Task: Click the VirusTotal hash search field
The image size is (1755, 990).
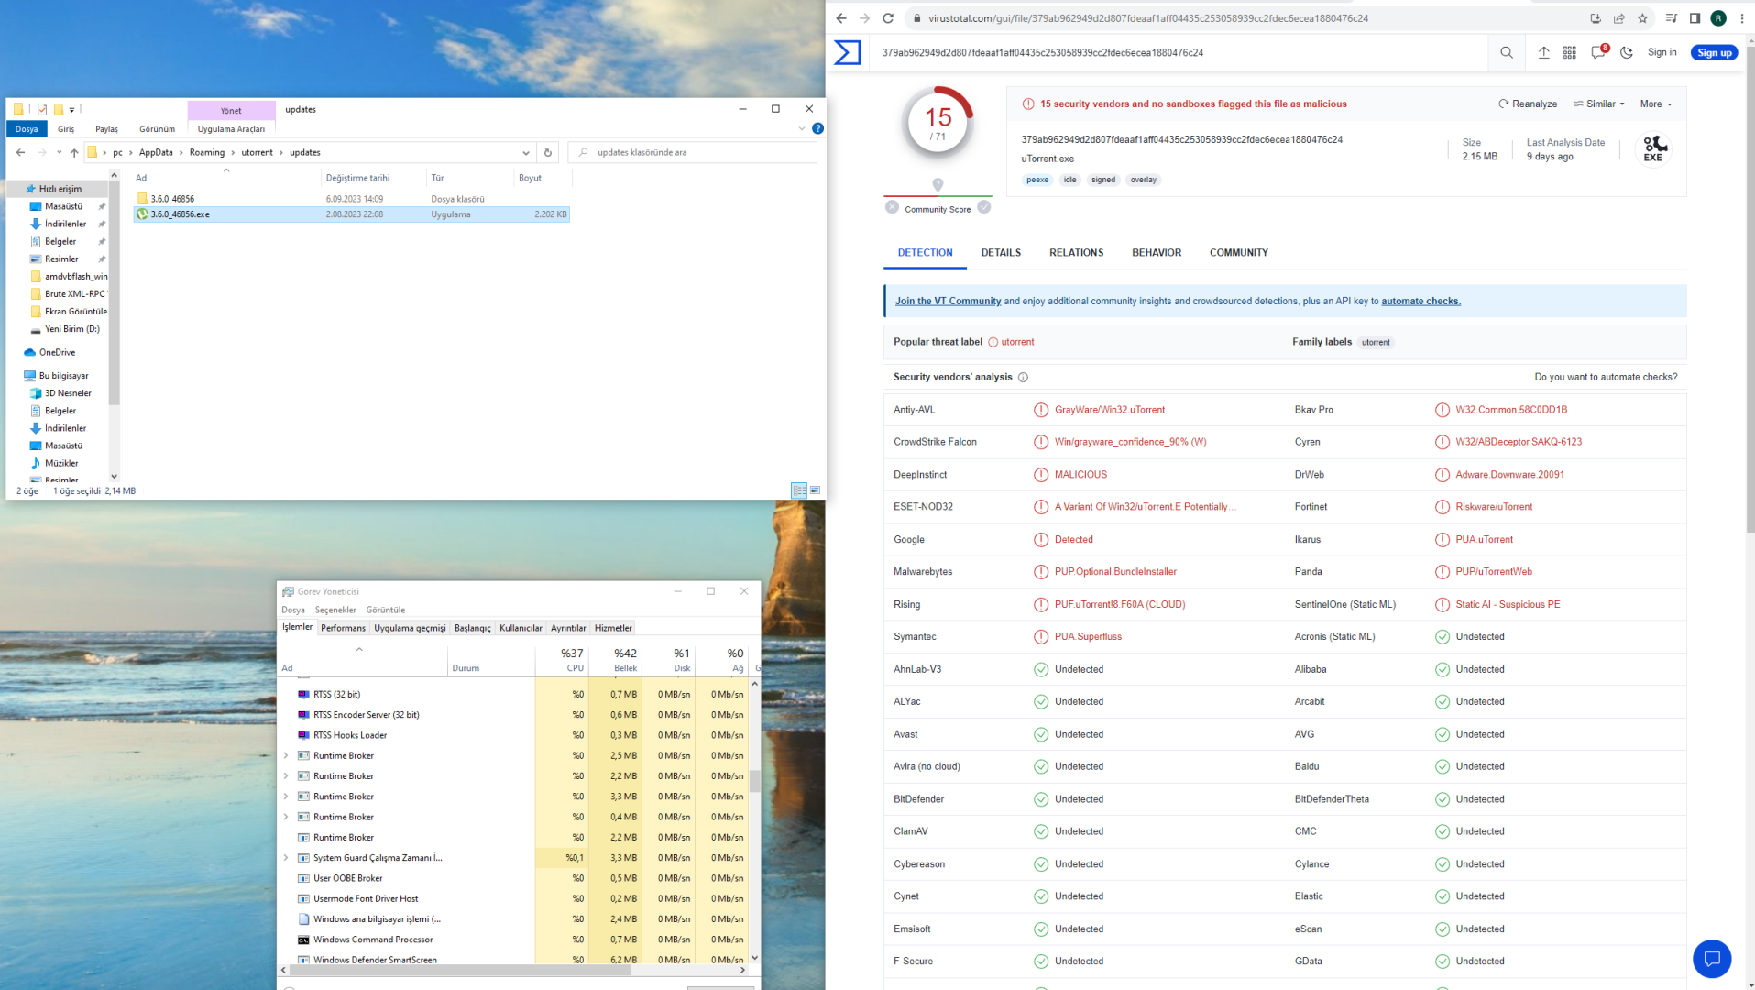Action: click(1178, 52)
